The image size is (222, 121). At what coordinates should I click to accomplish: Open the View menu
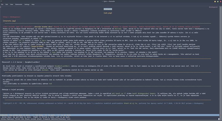(11, 4)
